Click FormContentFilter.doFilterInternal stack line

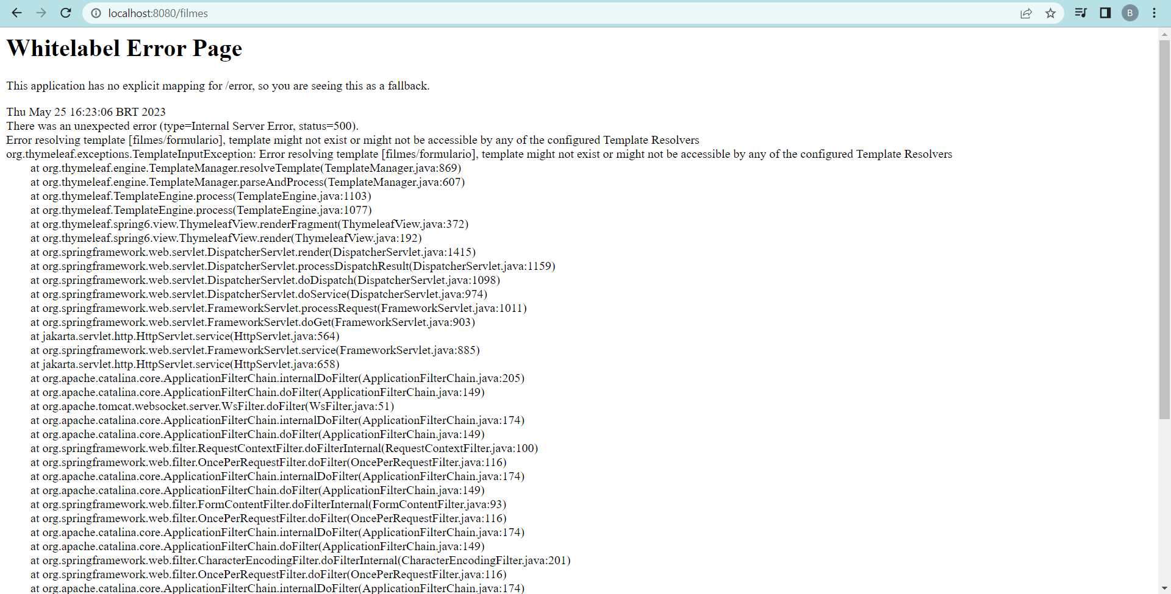[268, 504]
